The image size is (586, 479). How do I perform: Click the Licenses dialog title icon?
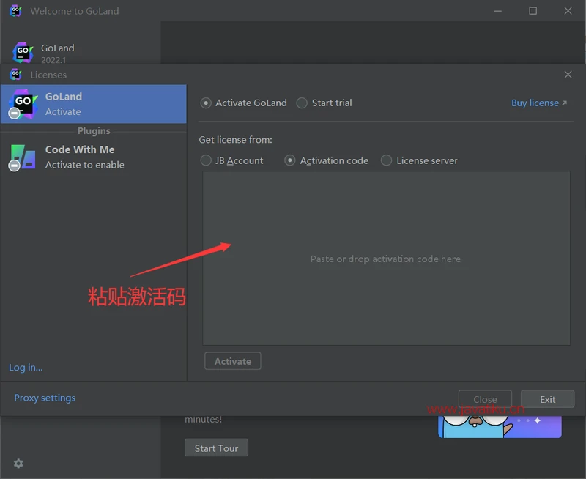15,75
